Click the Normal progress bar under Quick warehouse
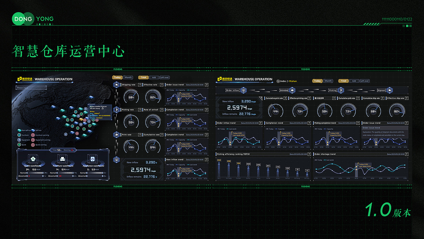This screenshot has height=239, width=424. (x=35, y=173)
